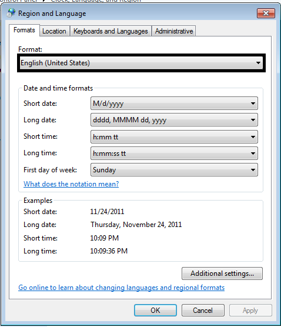Click the Cancel button
Screen dimensions: 281x327
tap(203, 311)
